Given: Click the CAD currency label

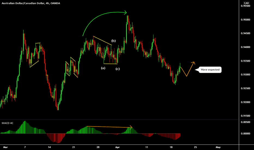Looking at the screenshot, I should 246,3.
